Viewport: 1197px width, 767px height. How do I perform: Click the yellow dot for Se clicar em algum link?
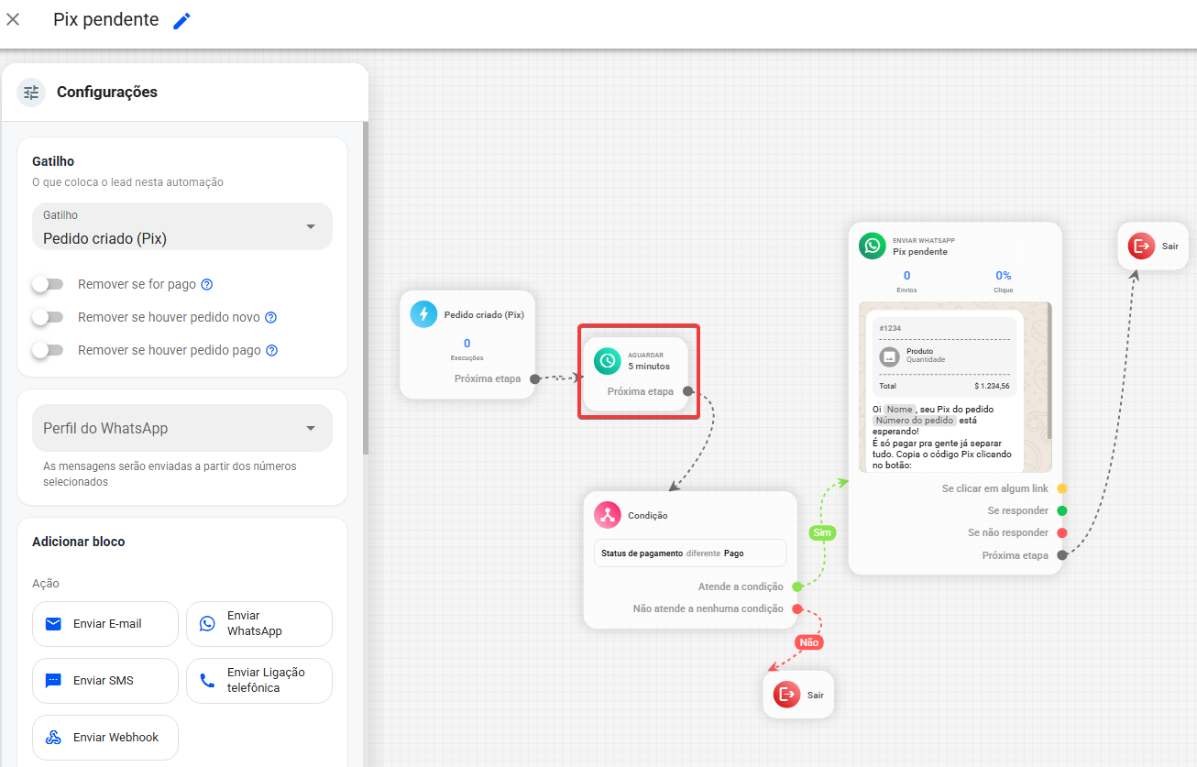[1061, 488]
